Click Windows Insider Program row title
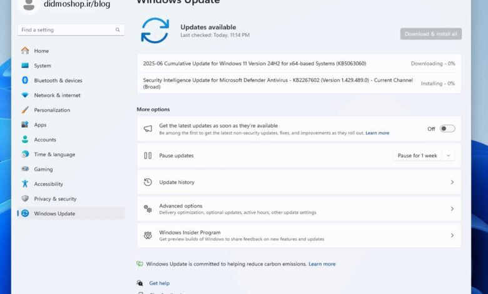This screenshot has width=488, height=294. coord(190,233)
